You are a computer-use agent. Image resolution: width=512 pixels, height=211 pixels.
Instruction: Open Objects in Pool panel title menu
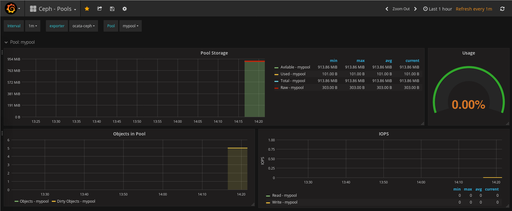click(x=129, y=134)
